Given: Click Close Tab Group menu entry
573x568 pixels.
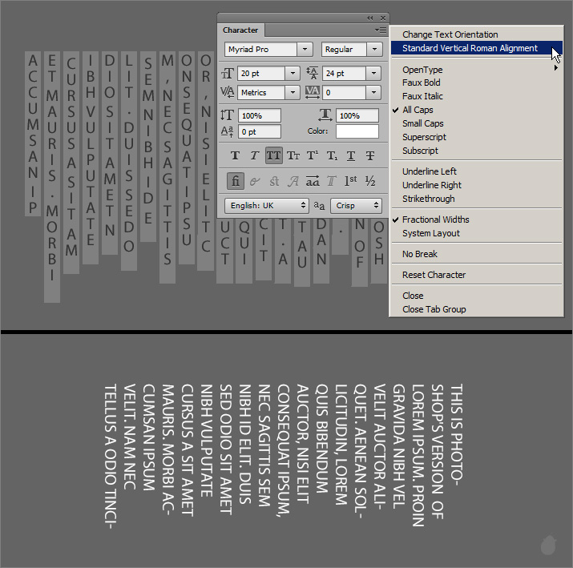Looking at the screenshot, I should pos(434,309).
